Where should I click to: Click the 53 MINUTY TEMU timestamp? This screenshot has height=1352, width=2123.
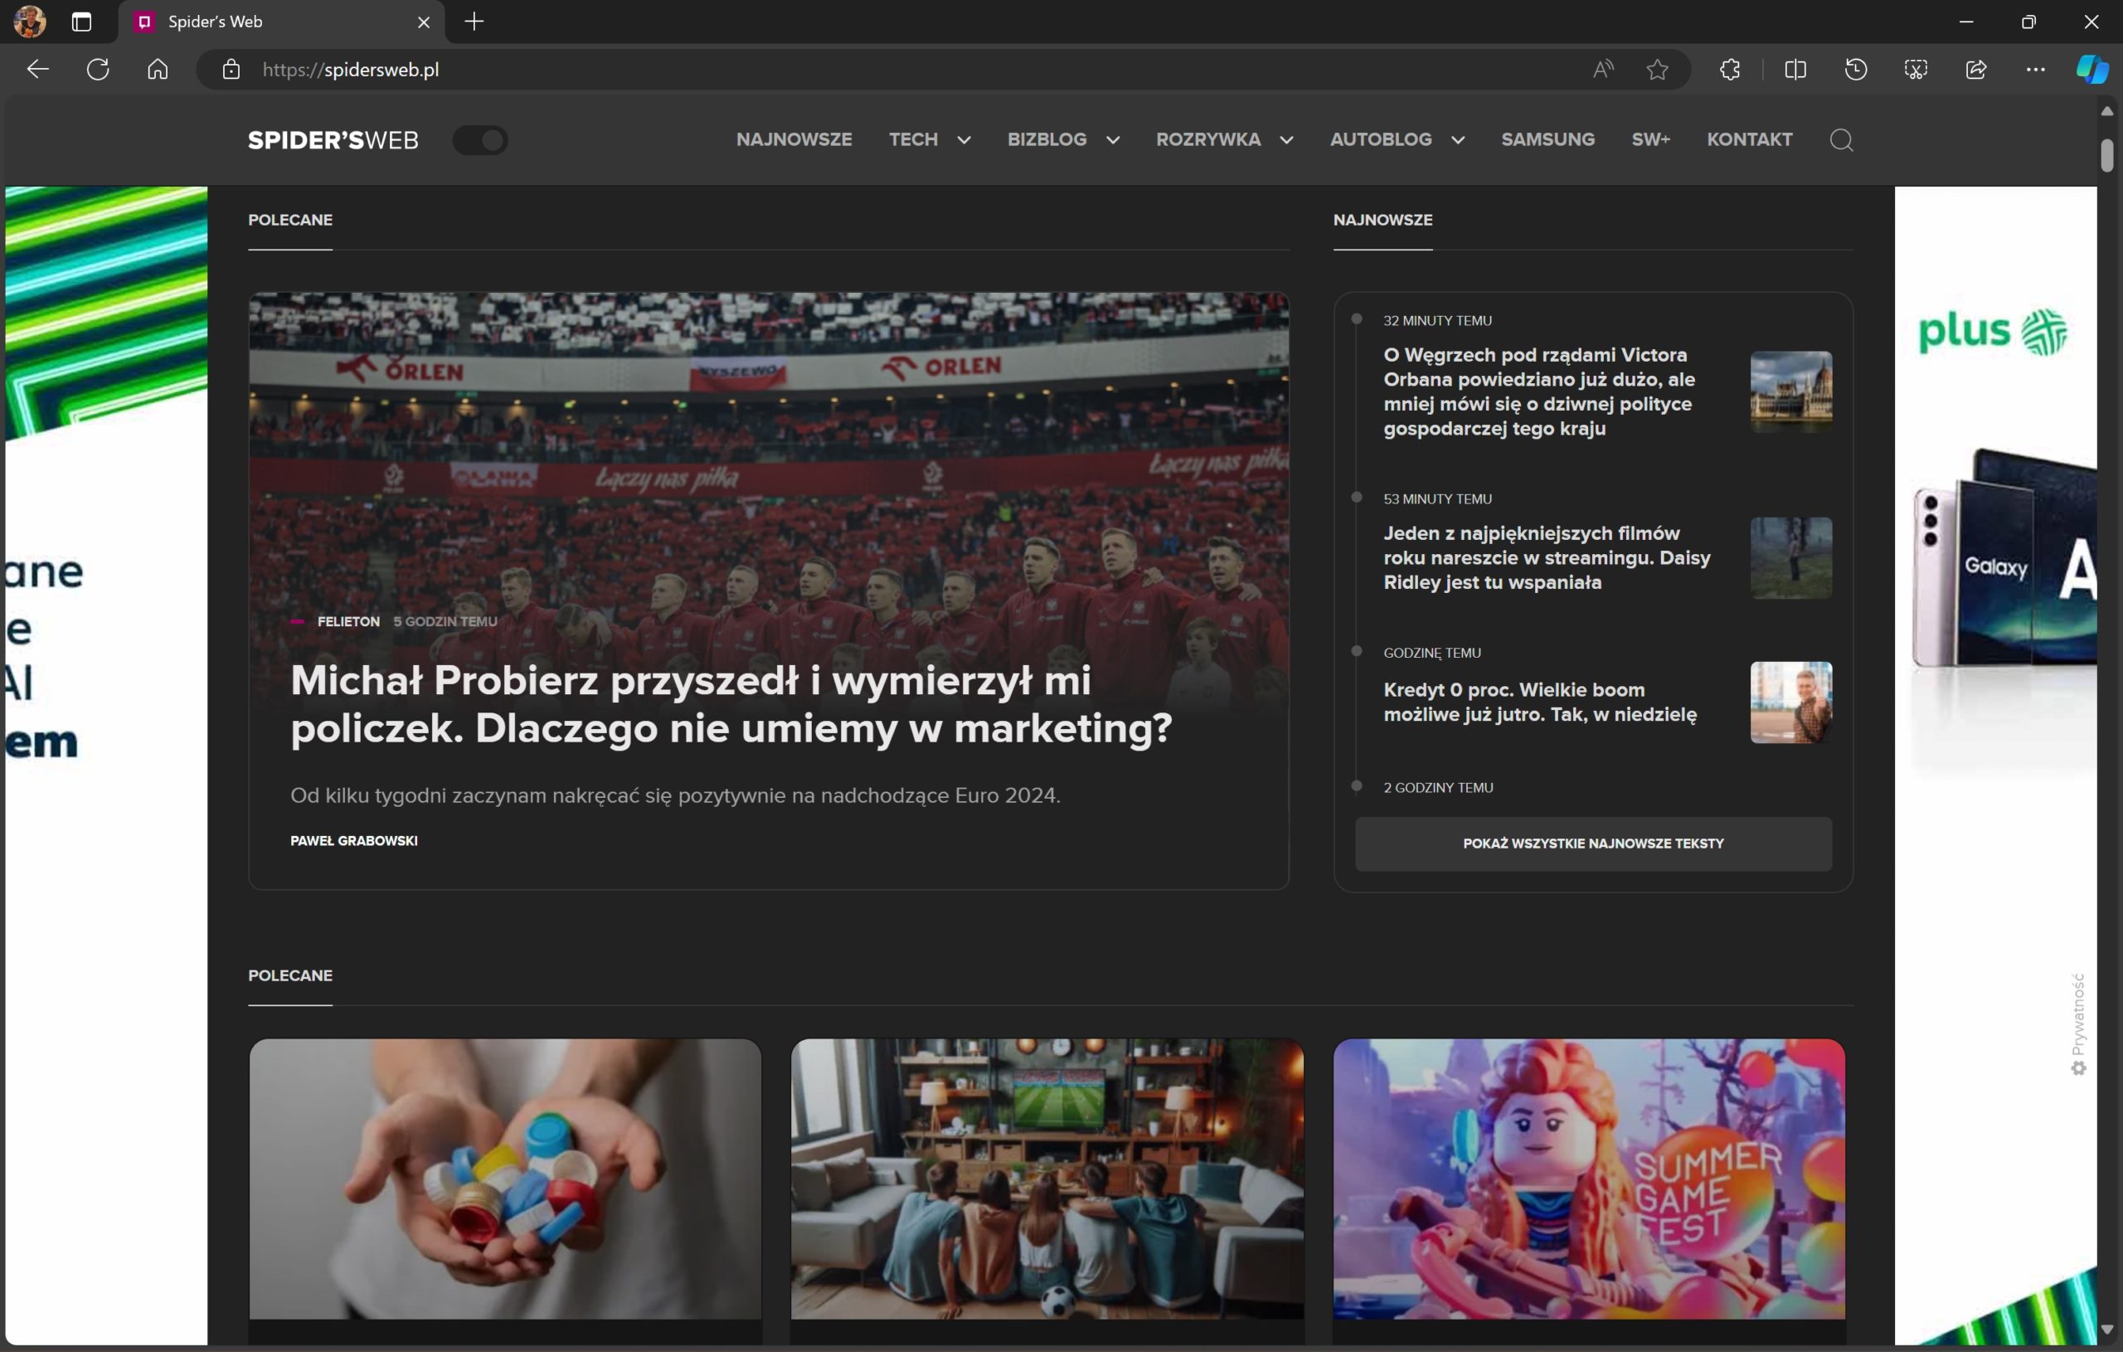[x=1437, y=498]
